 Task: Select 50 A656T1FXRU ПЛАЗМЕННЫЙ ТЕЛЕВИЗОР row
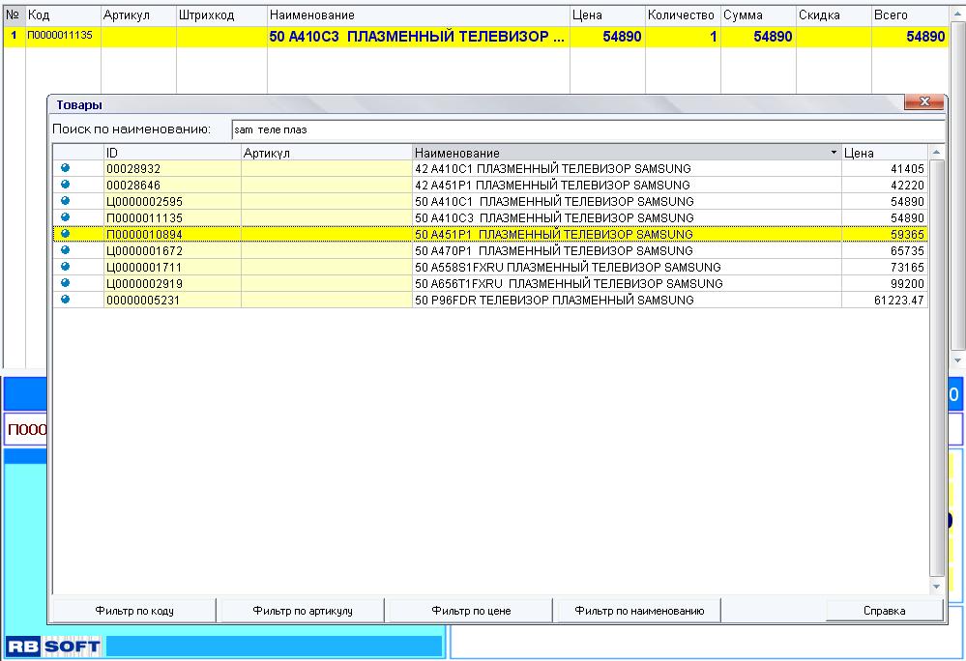pos(569,283)
